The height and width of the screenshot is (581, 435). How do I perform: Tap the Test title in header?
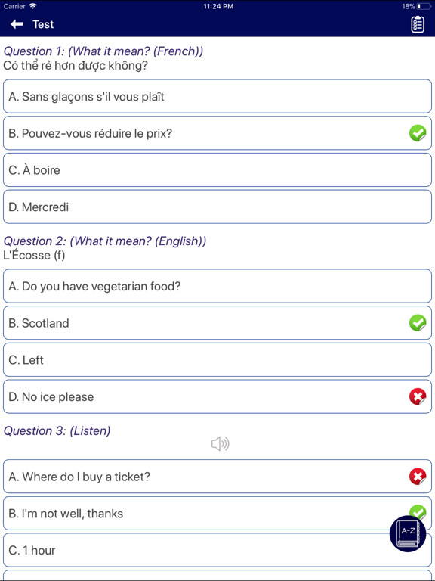43,24
